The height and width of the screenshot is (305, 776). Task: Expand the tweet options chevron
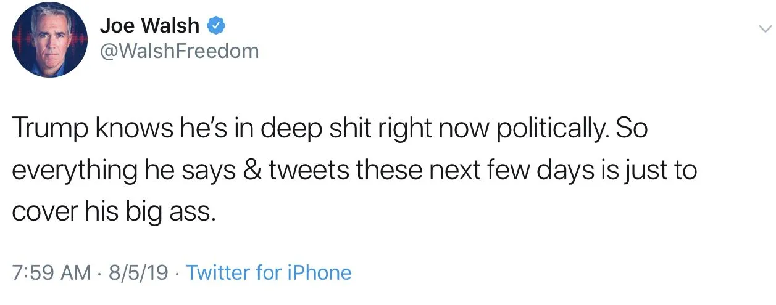pyautogui.click(x=764, y=29)
